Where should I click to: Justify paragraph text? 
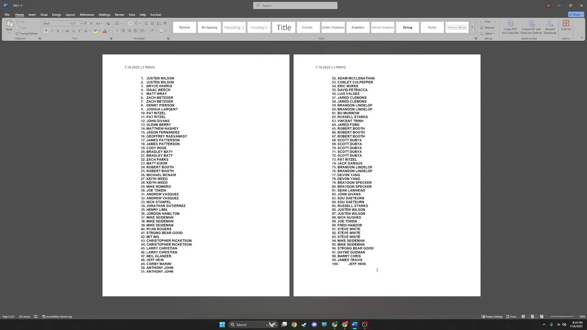point(135,31)
